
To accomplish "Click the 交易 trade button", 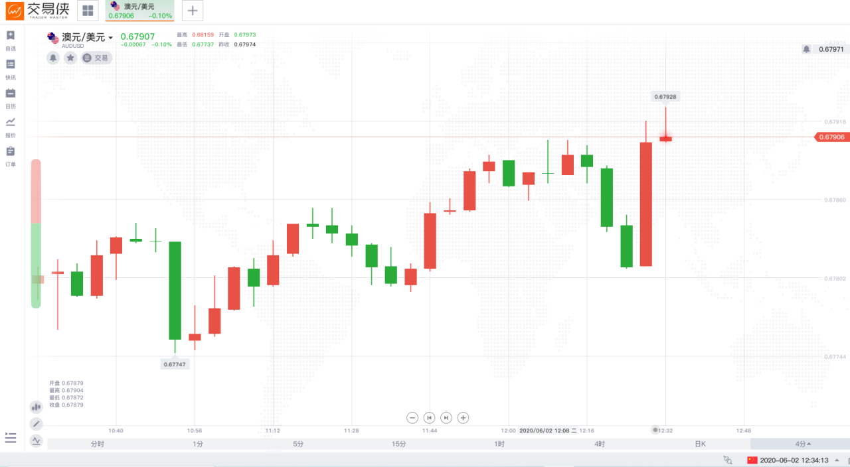I will pos(96,58).
